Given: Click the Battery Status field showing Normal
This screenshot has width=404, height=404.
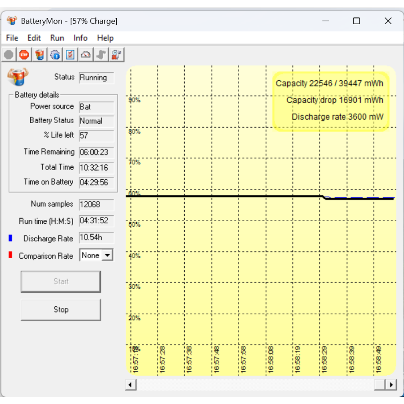Looking at the screenshot, I should (x=97, y=121).
